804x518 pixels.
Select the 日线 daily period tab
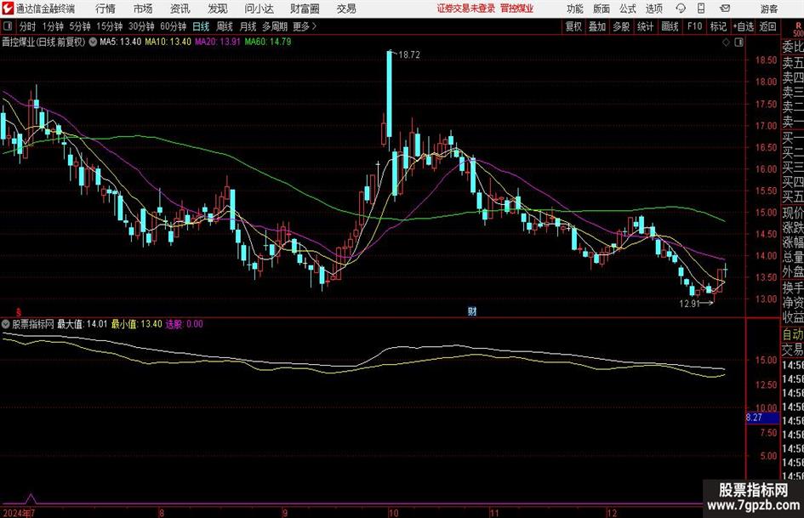click(x=201, y=26)
